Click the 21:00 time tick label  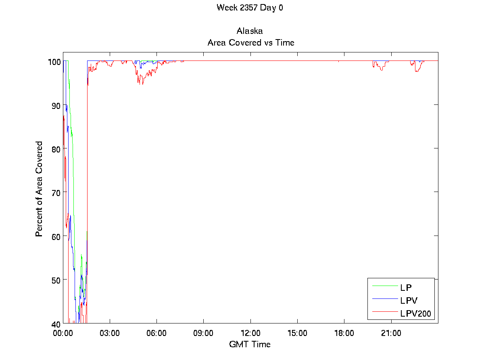tap(391, 334)
